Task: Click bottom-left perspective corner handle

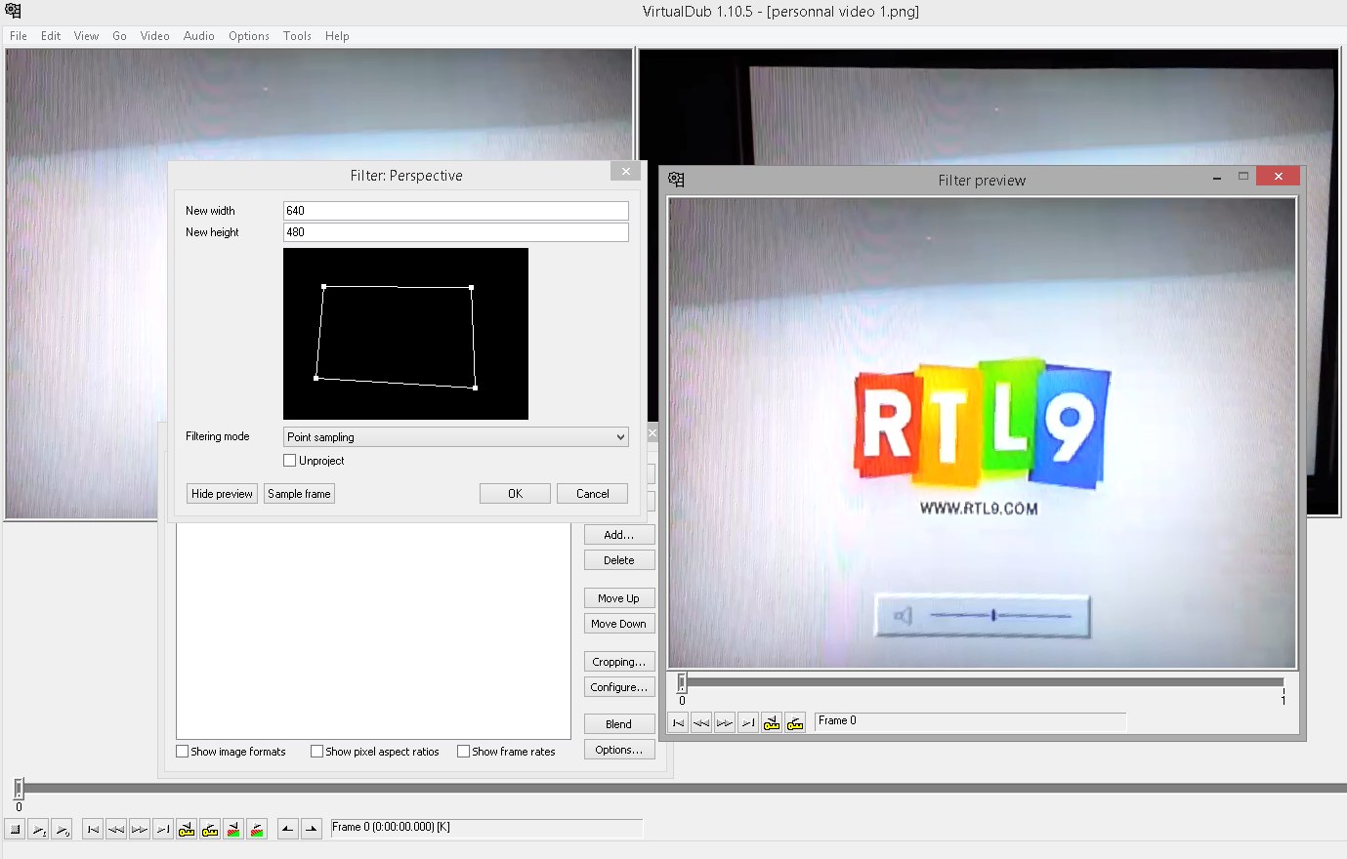Action: [316, 378]
